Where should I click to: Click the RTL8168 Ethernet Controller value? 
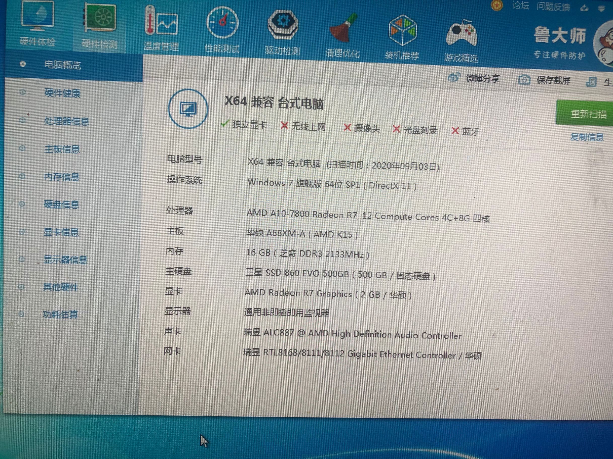click(x=362, y=354)
